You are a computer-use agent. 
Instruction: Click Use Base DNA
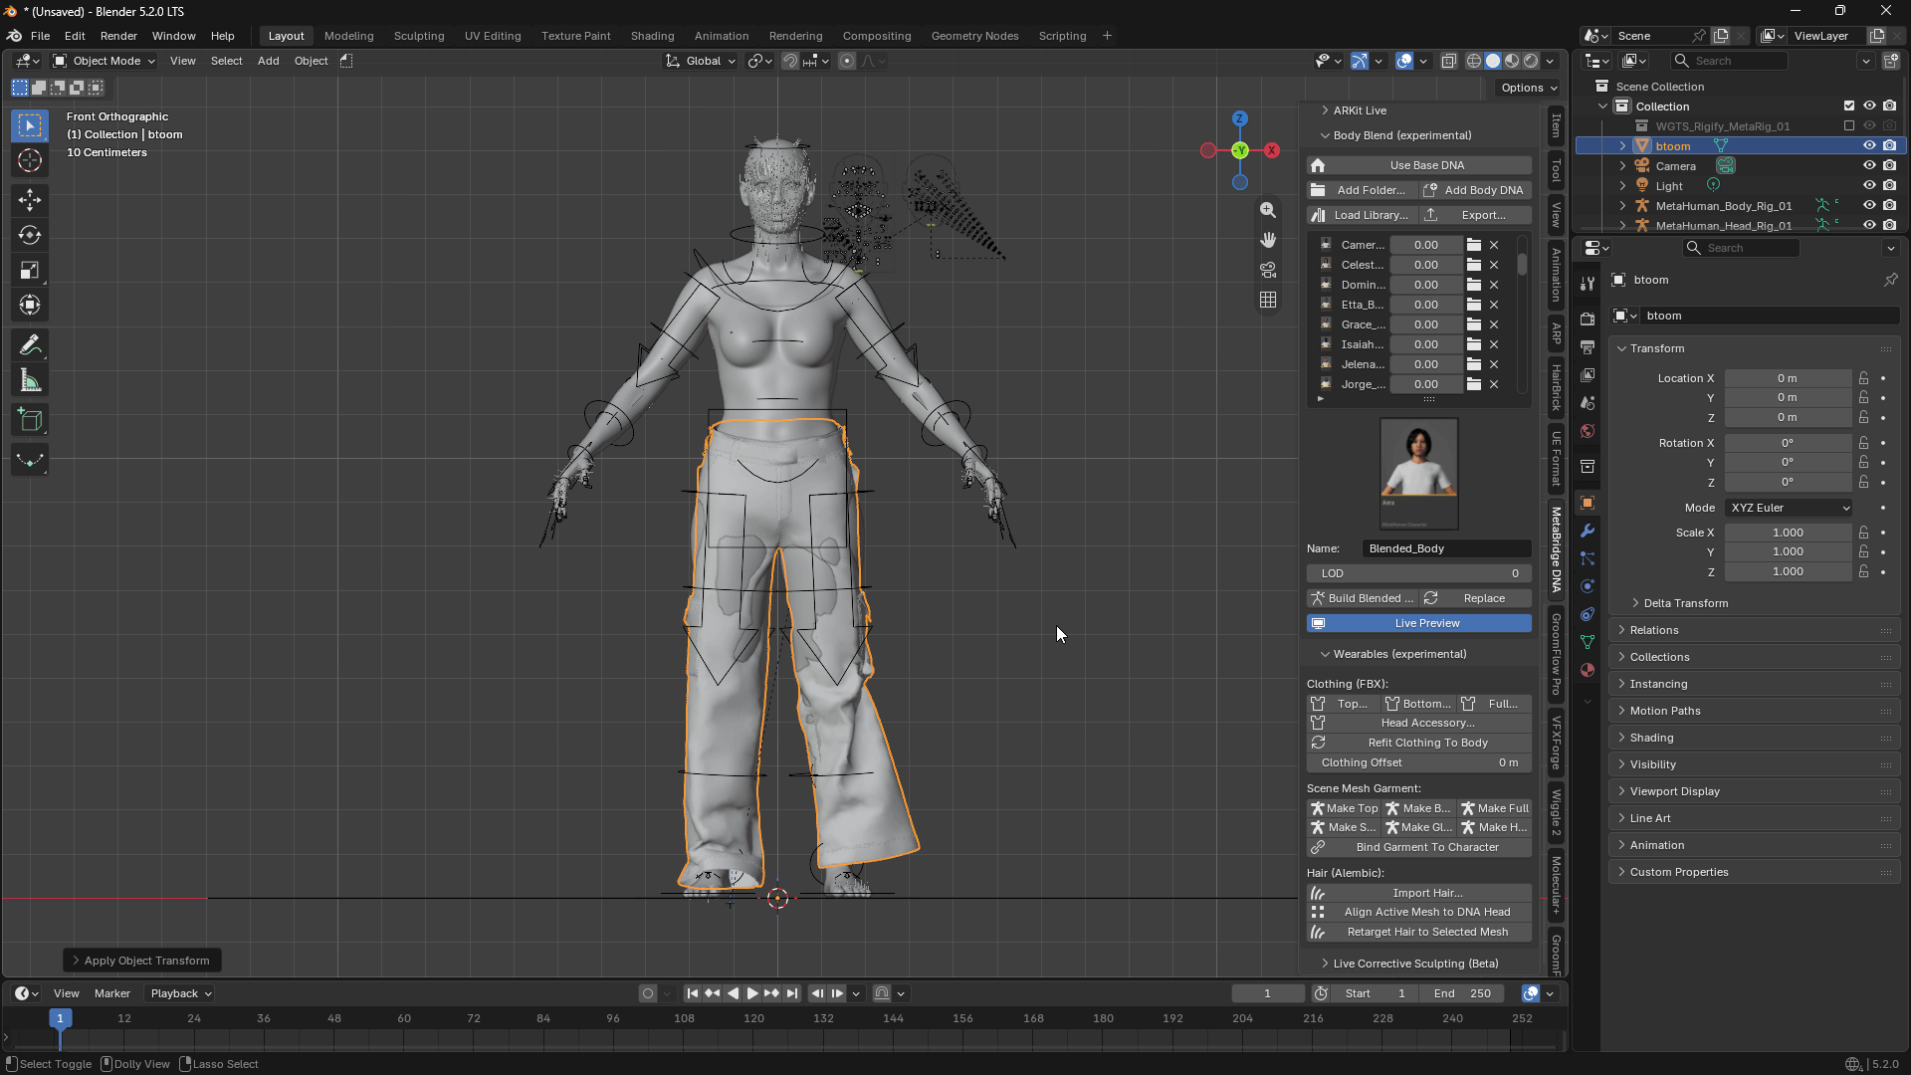pyautogui.click(x=1418, y=165)
